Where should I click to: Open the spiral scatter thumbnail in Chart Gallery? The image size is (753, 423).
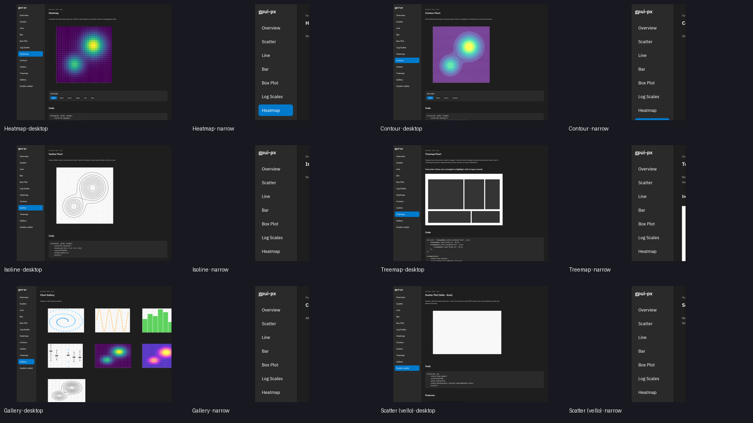[x=65, y=320]
